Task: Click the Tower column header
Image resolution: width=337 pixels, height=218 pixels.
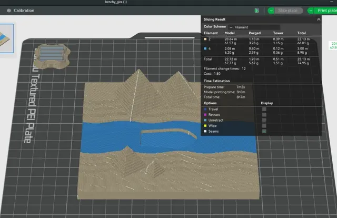Action: coord(278,33)
